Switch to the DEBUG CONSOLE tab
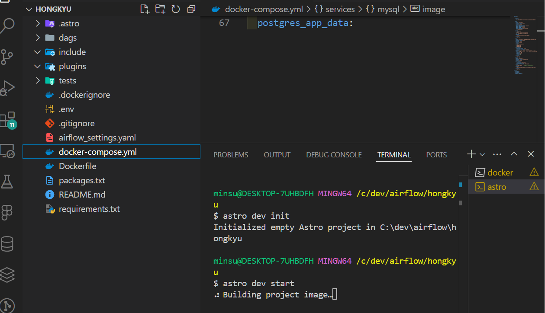This screenshot has height=313, width=545. tap(334, 155)
